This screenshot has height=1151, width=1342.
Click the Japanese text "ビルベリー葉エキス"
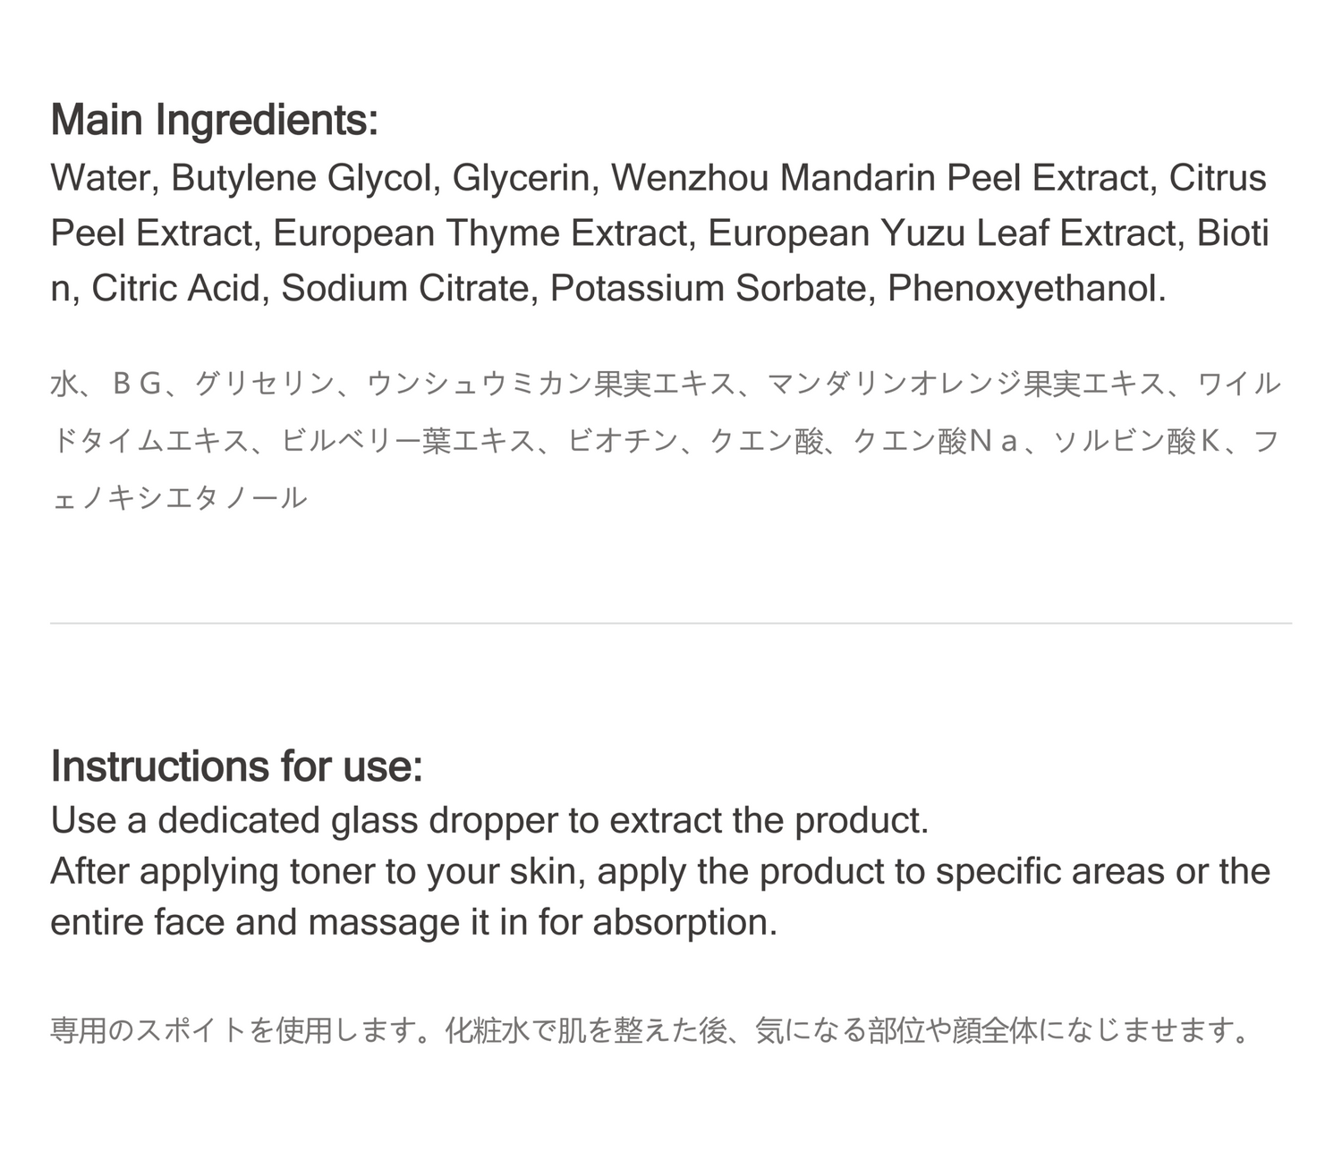(x=407, y=441)
